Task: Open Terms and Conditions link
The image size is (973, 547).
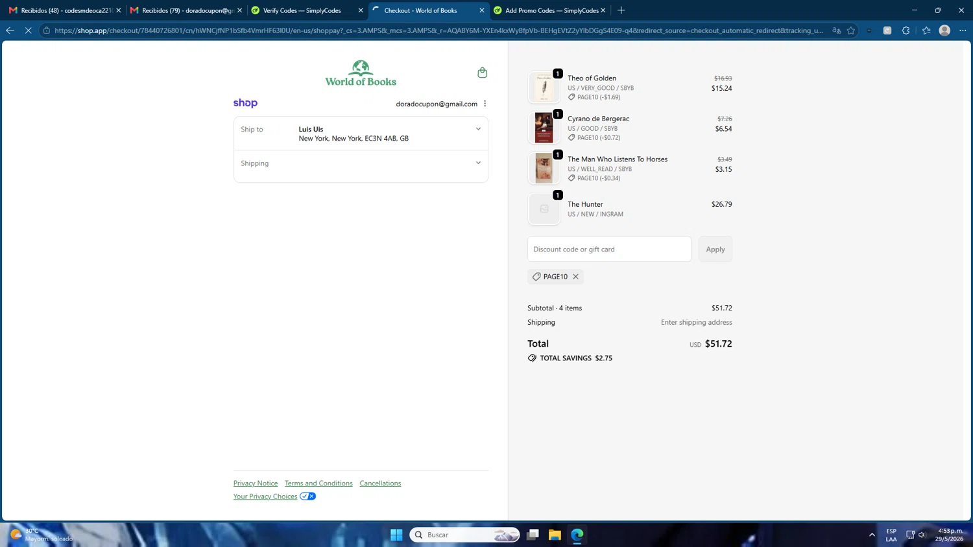Action: pyautogui.click(x=318, y=483)
